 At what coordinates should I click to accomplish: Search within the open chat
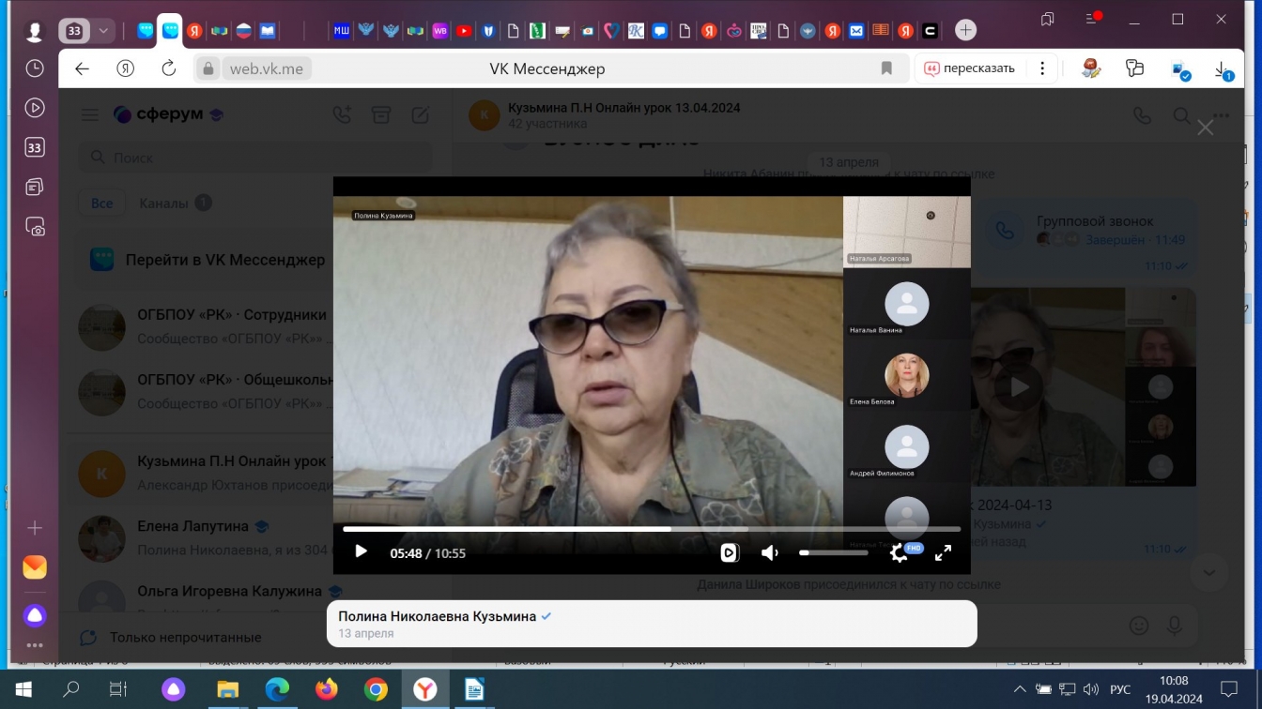[x=1182, y=115]
